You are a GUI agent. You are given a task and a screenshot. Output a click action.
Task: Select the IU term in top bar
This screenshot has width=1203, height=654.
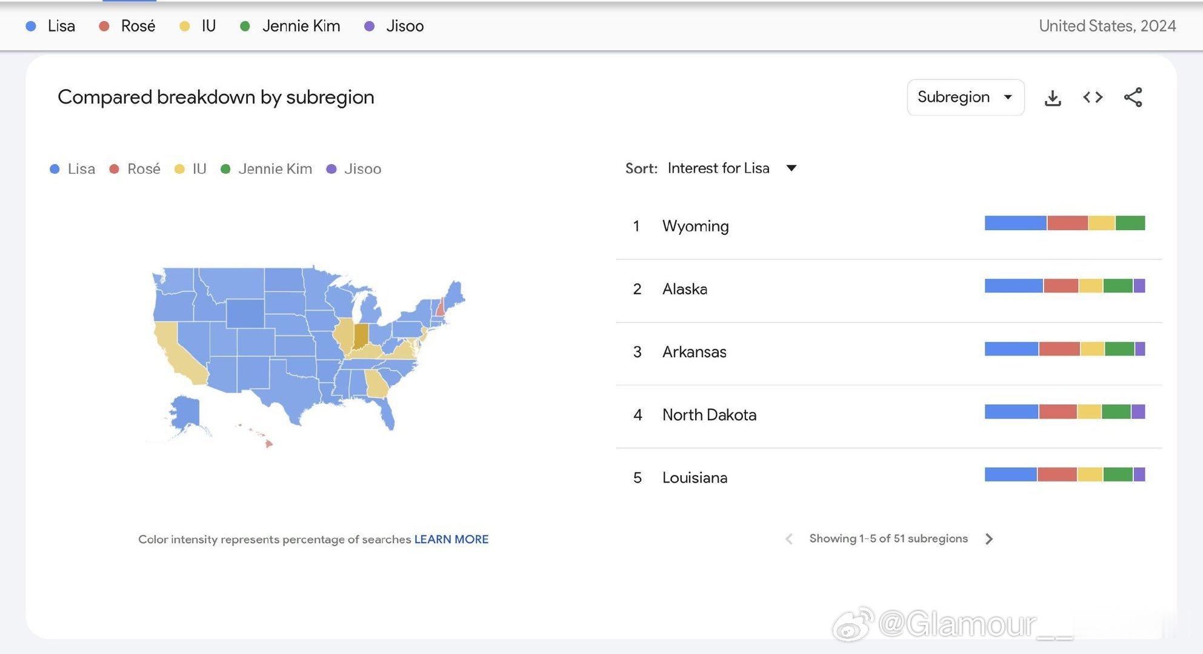click(208, 26)
